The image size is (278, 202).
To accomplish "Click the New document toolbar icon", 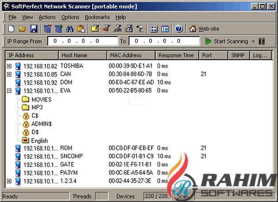I will click(12, 29).
